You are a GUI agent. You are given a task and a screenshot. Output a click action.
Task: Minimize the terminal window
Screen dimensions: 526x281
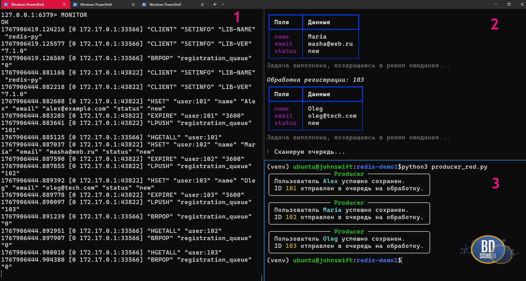[495, 4]
